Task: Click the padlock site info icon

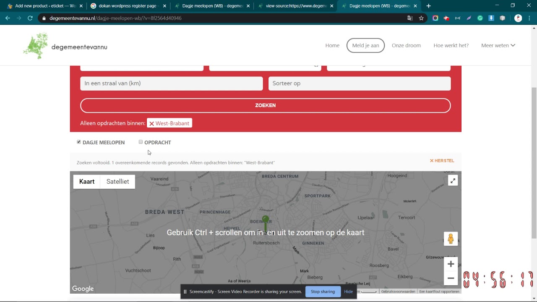Action: (44, 18)
